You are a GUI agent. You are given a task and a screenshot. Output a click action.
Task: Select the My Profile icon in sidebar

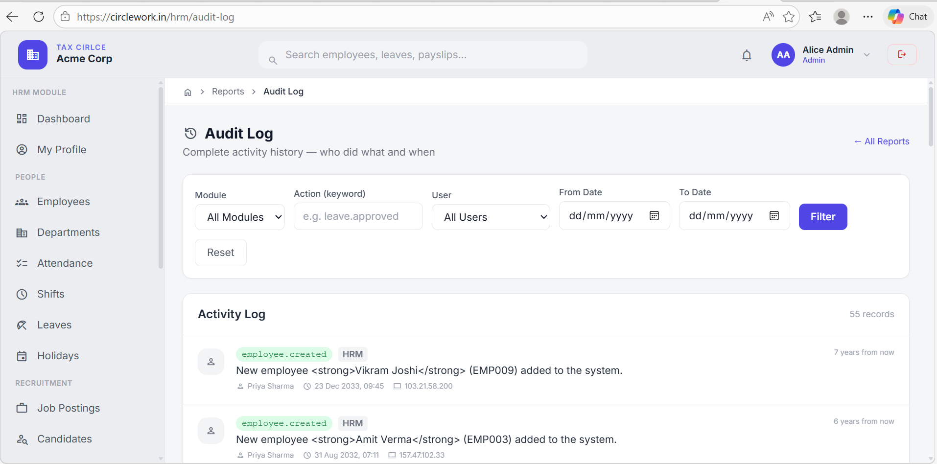coord(22,149)
